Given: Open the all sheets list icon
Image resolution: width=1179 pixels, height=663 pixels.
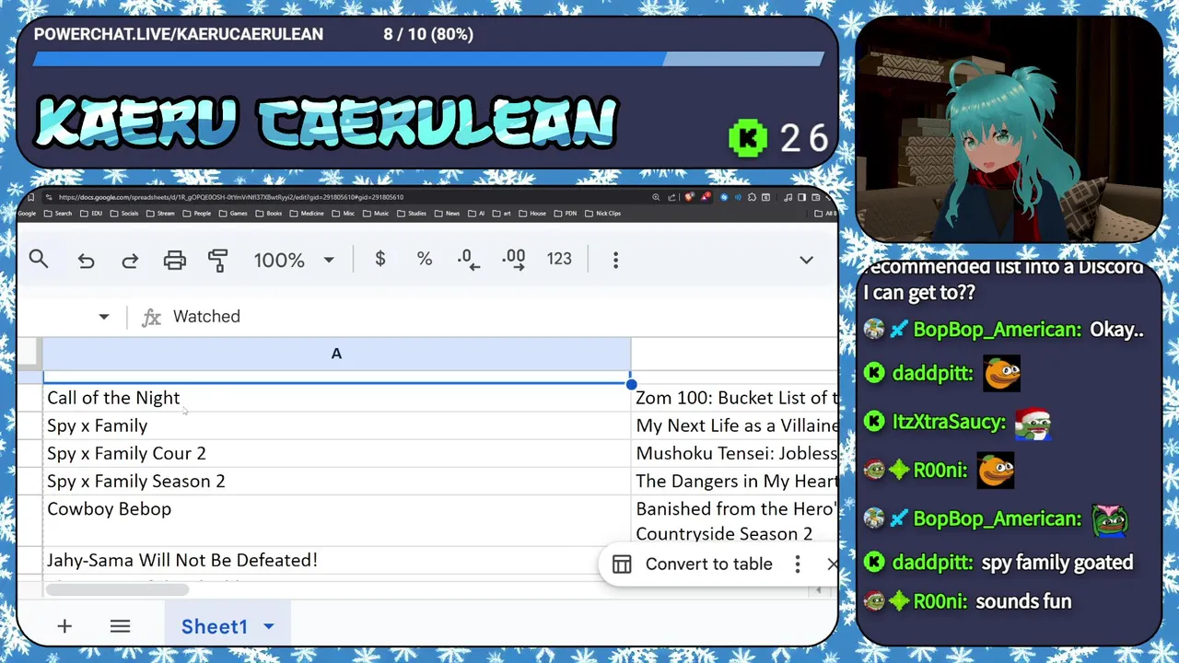Looking at the screenshot, I should tap(120, 626).
